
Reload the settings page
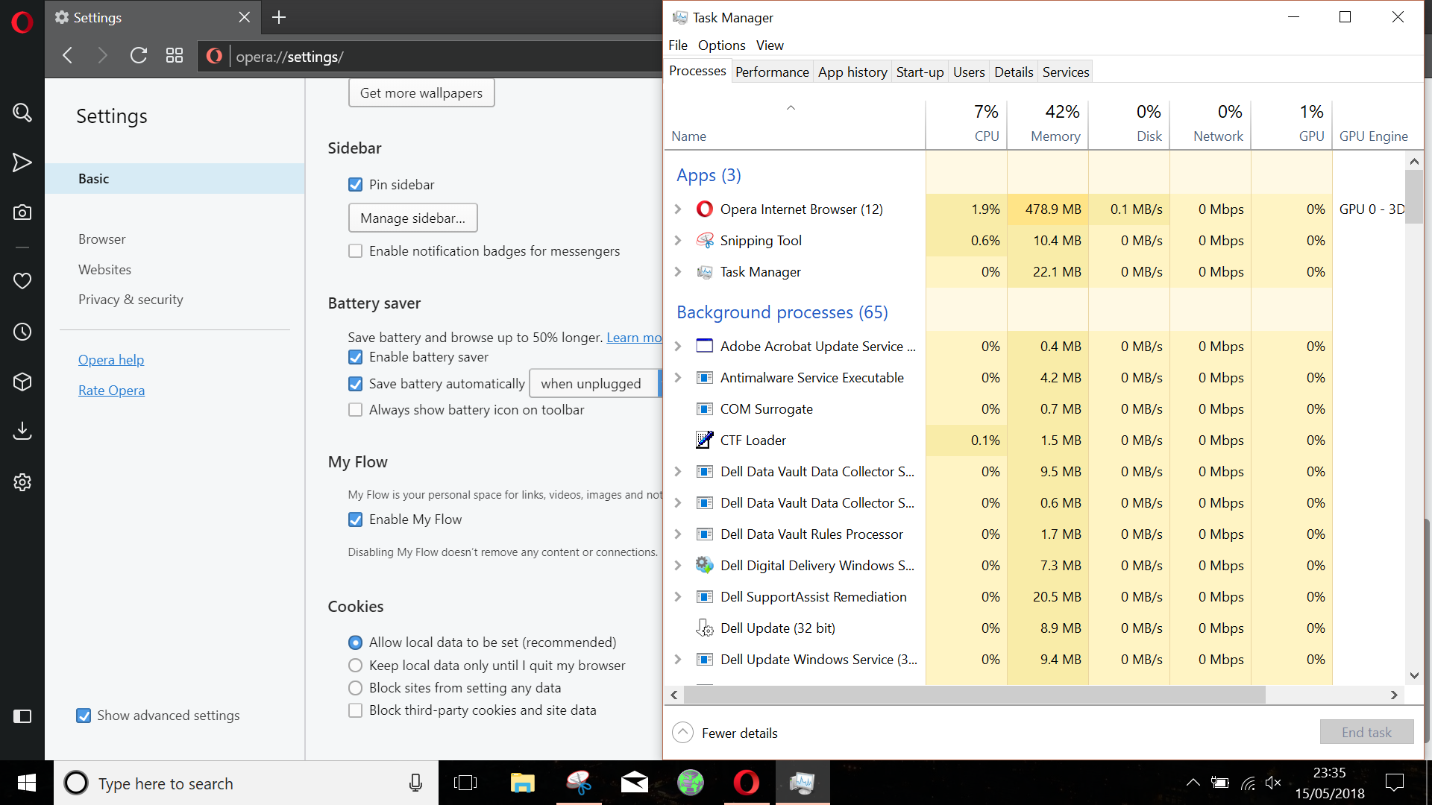pyautogui.click(x=139, y=55)
